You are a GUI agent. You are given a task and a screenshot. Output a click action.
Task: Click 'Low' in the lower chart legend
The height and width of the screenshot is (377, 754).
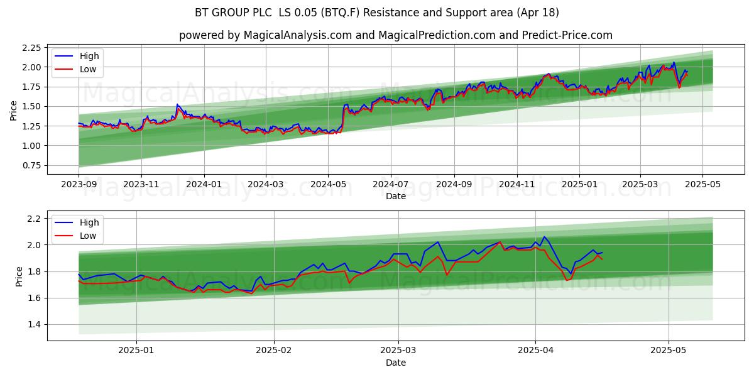pyautogui.click(x=88, y=236)
